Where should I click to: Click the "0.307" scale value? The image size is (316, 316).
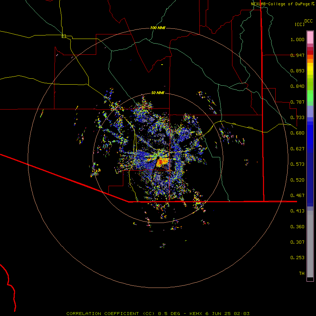pyautogui.click(x=297, y=242)
